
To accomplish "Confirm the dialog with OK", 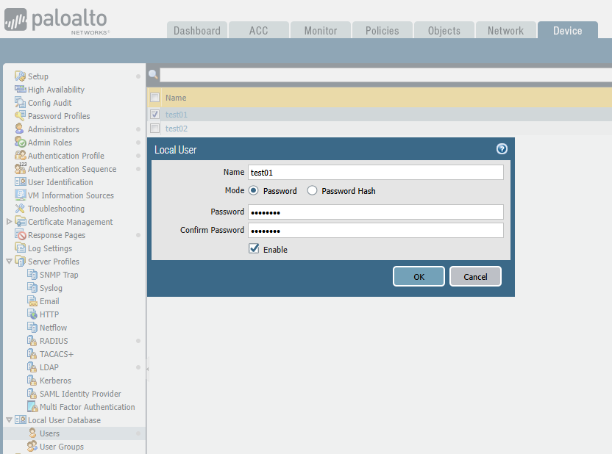I will pos(419,277).
